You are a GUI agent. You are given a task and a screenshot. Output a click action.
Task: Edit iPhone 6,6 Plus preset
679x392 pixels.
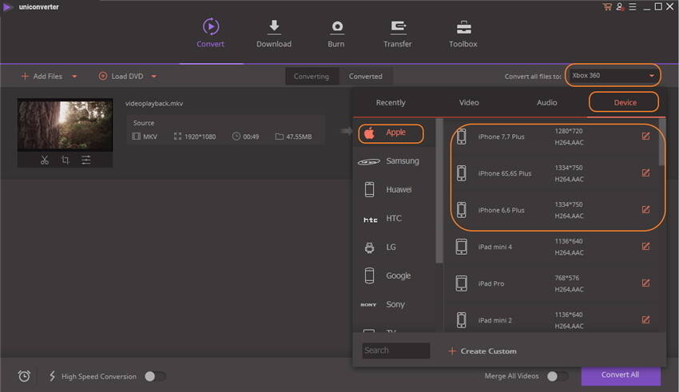(x=645, y=210)
